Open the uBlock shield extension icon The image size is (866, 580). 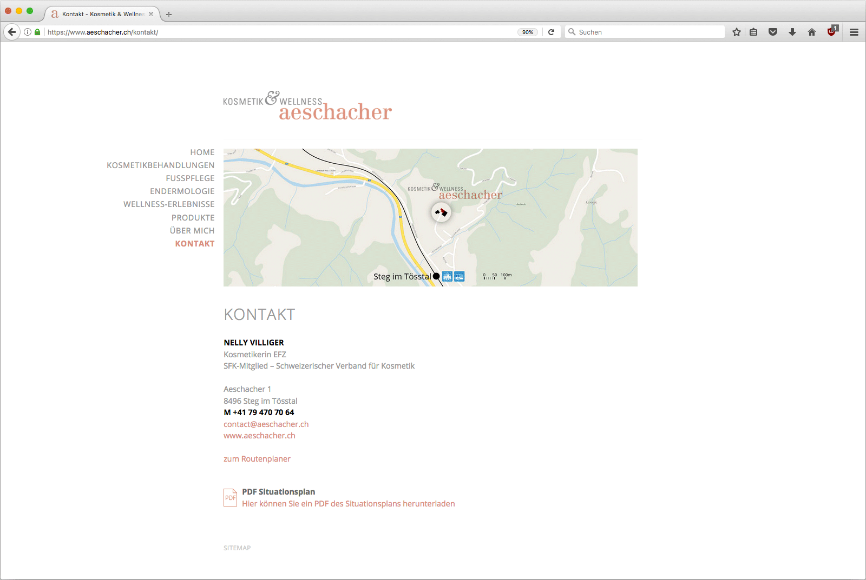[x=832, y=31]
